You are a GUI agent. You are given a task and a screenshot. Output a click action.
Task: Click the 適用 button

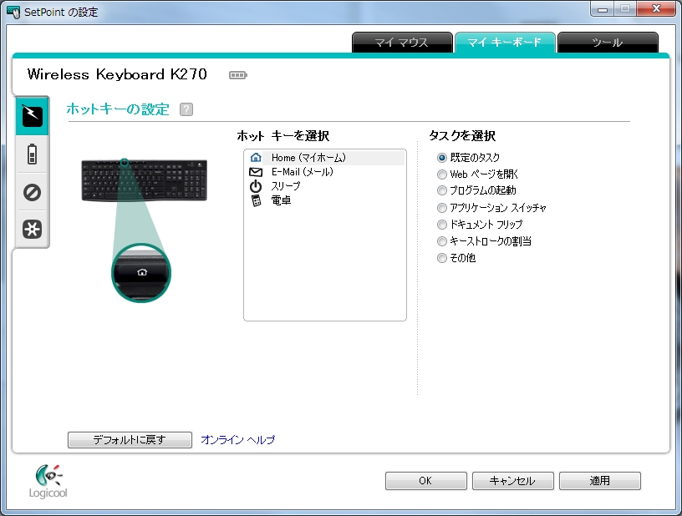coord(600,481)
